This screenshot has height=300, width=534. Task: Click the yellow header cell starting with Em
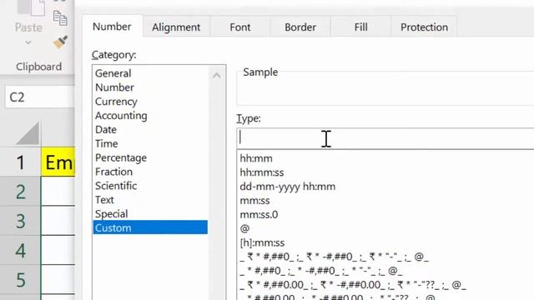[58, 162]
